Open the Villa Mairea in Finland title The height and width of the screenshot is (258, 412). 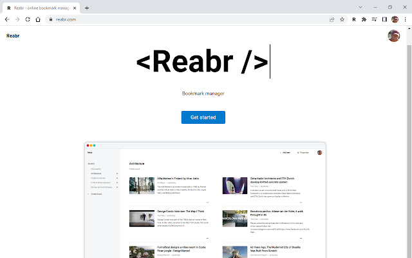tap(178, 179)
